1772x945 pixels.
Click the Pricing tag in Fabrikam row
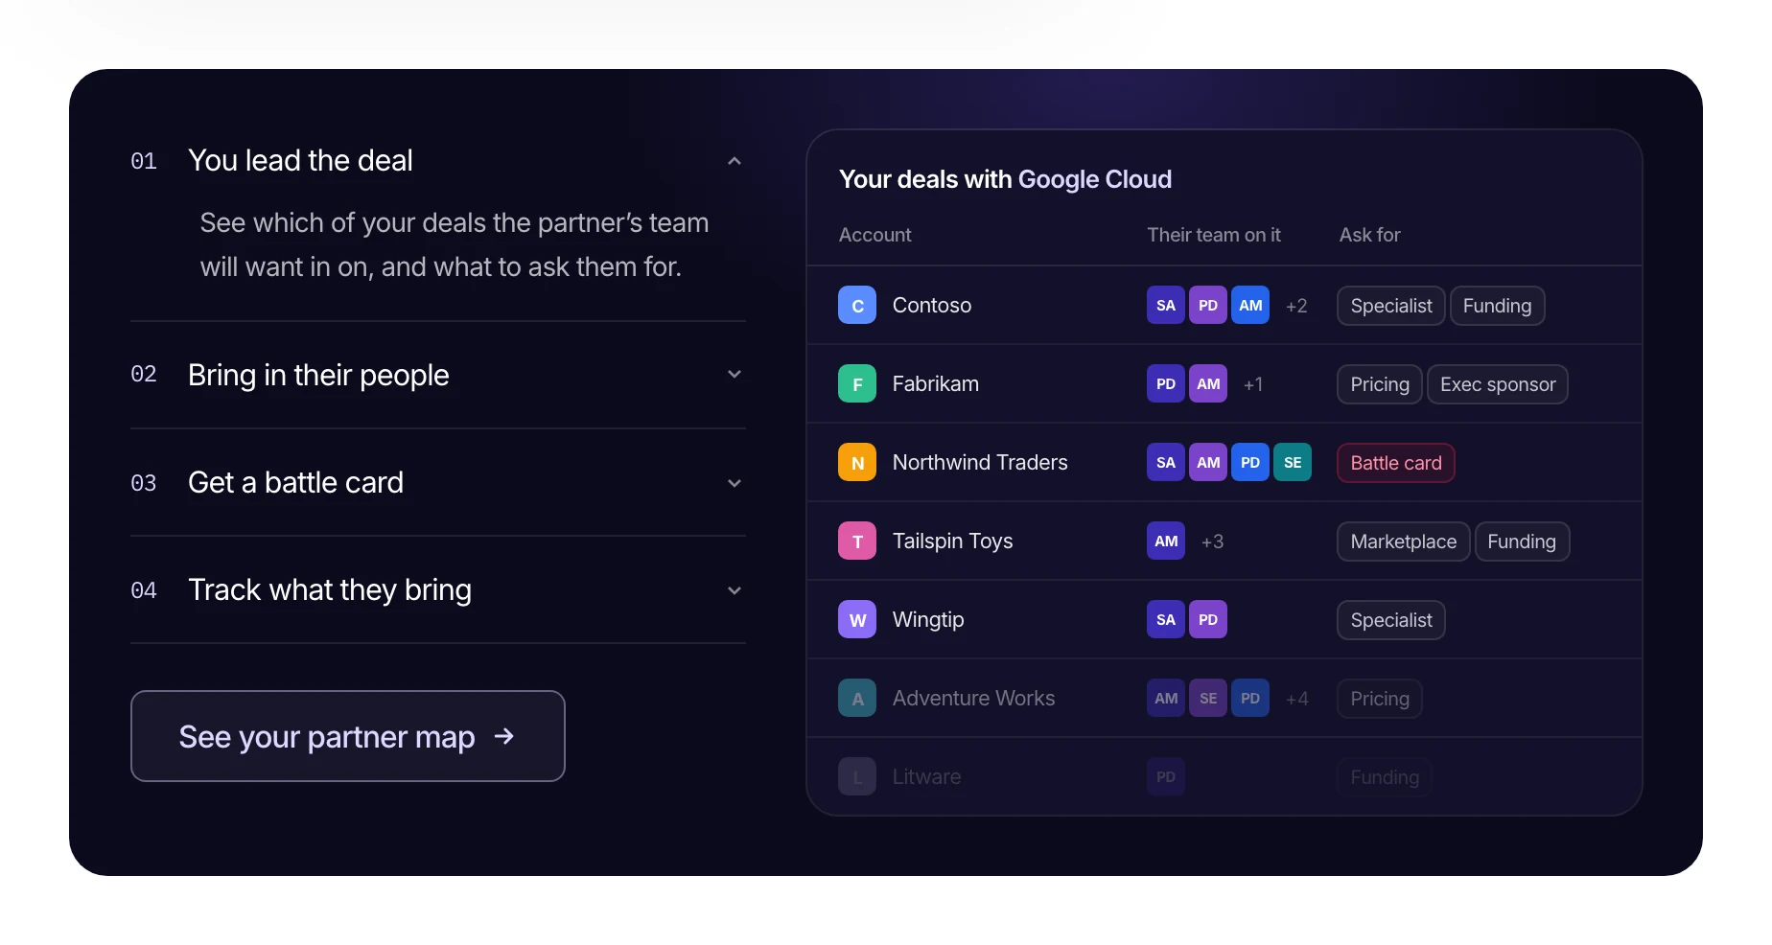pyautogui.click(x=1380, y=384)
